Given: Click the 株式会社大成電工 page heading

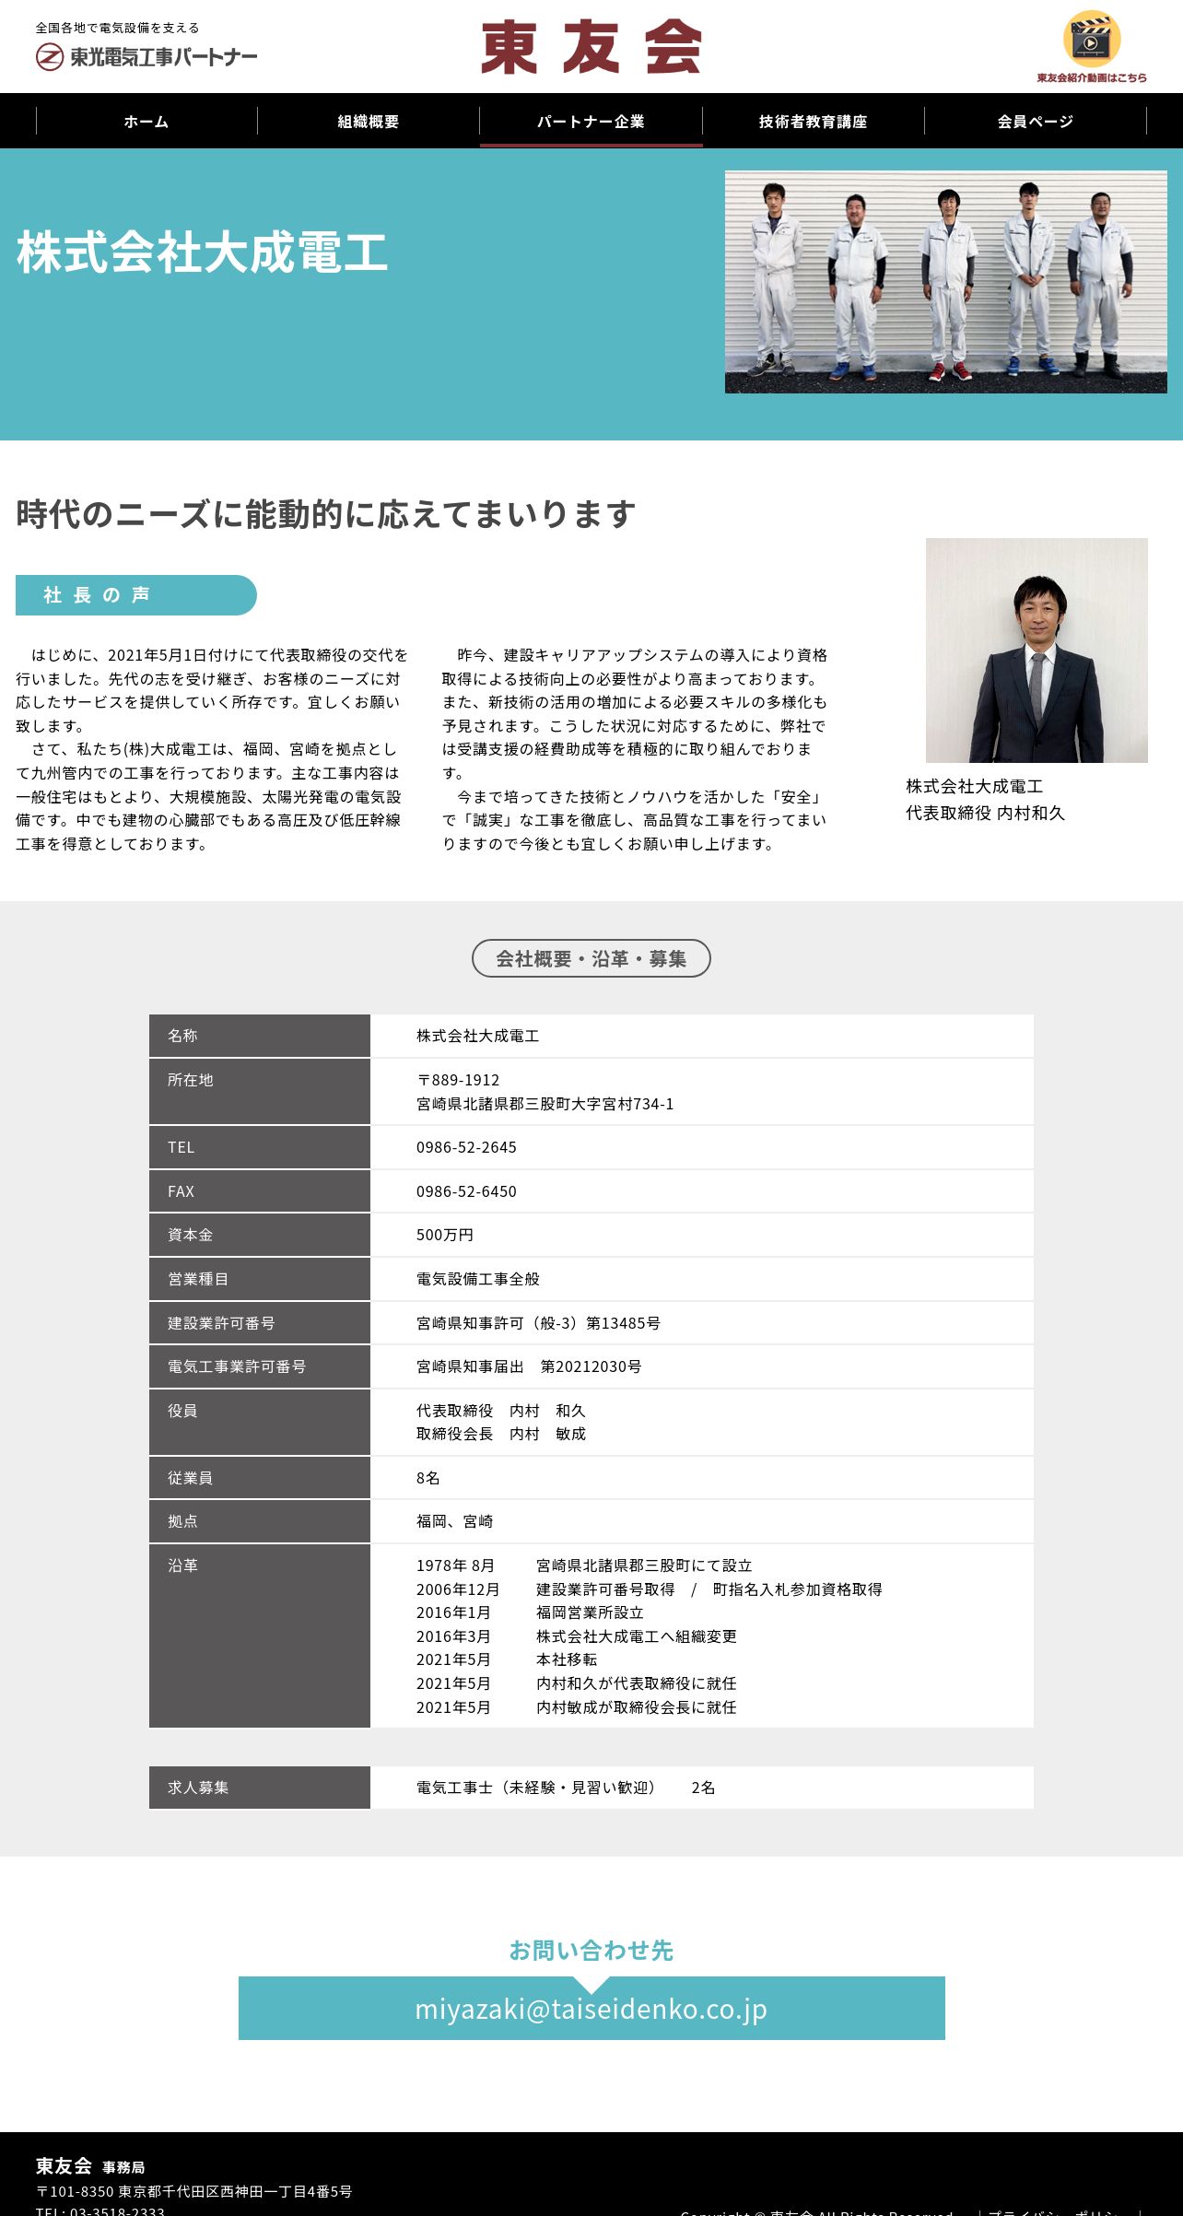Looking at the screenshot, I should point(202,252).
